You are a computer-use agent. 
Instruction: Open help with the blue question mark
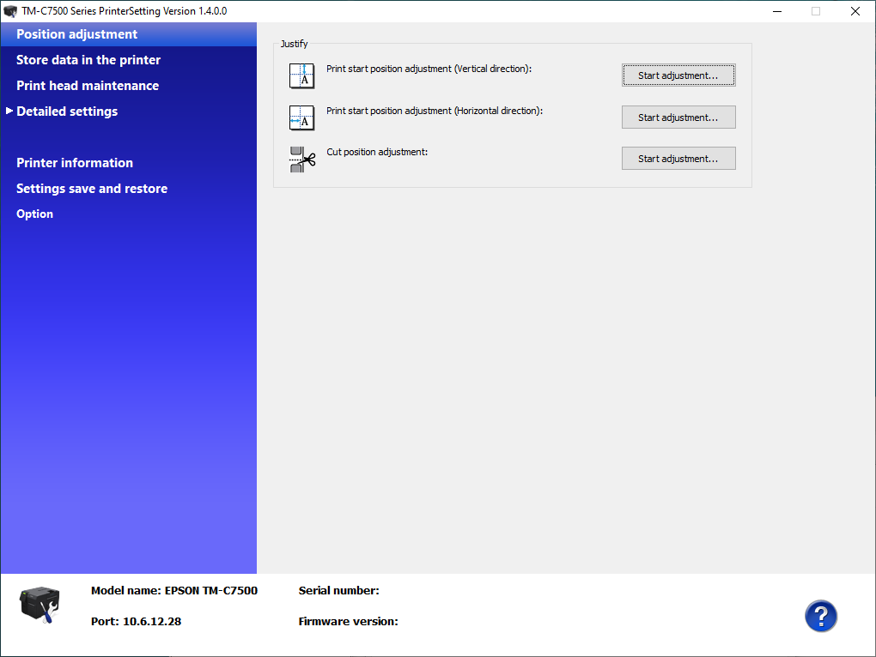click(x=820, y=616)
